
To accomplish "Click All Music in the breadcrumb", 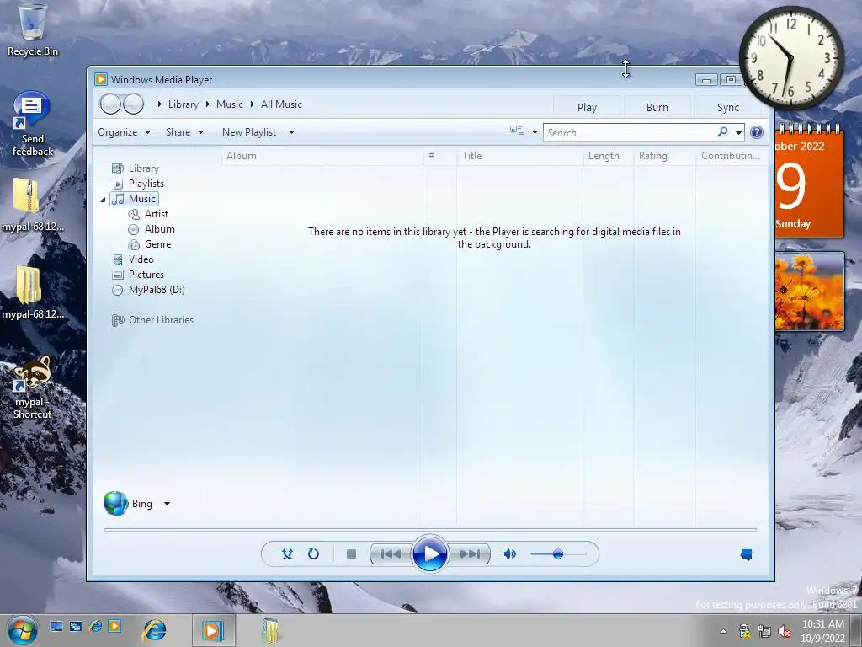I will 281,104.
